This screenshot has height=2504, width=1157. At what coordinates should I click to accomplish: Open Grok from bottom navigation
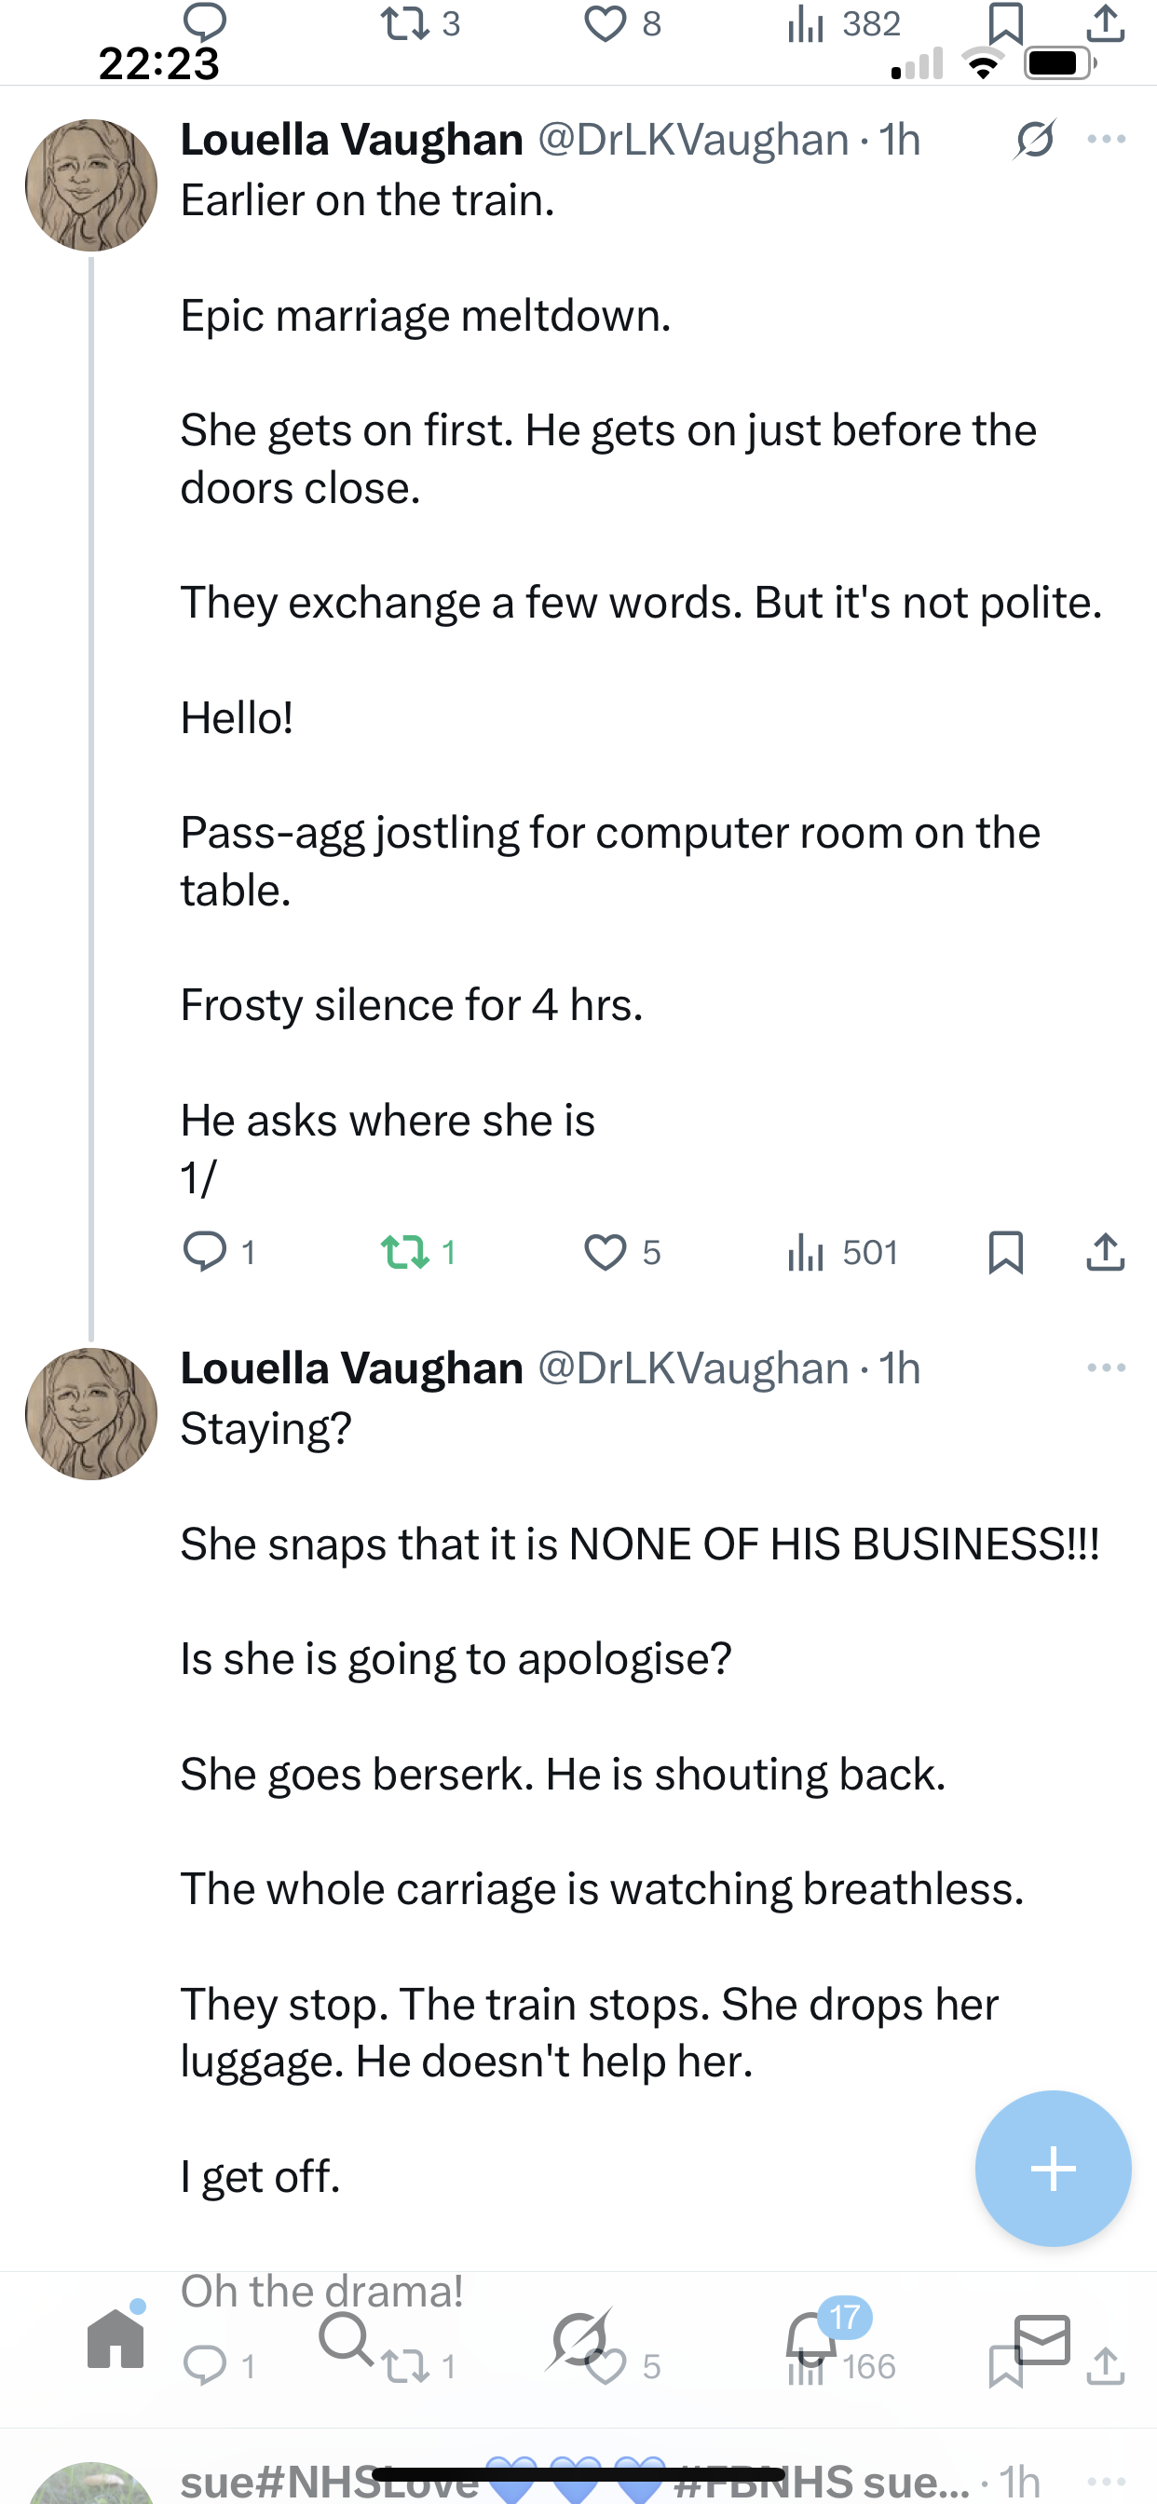[579, 2339]
